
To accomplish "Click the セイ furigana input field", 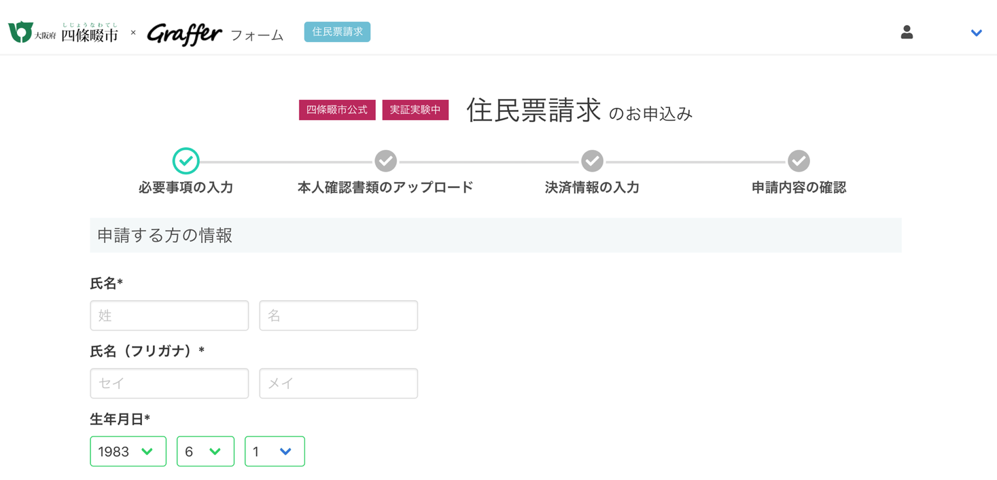I will point(169,384).
